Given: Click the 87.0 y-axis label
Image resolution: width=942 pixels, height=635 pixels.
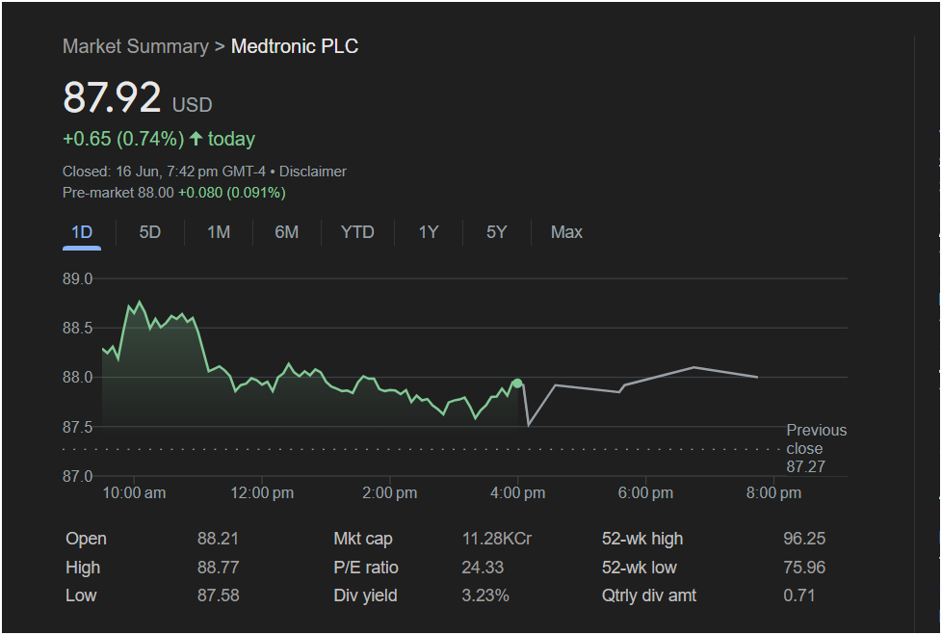Looking at the screenshot, I should pyautogui.click(x=77, y=477).
